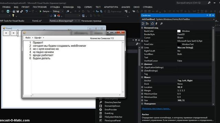
Task: Expand (DataBindings) property
Action: pyautogui.click(x=142, y=71)
